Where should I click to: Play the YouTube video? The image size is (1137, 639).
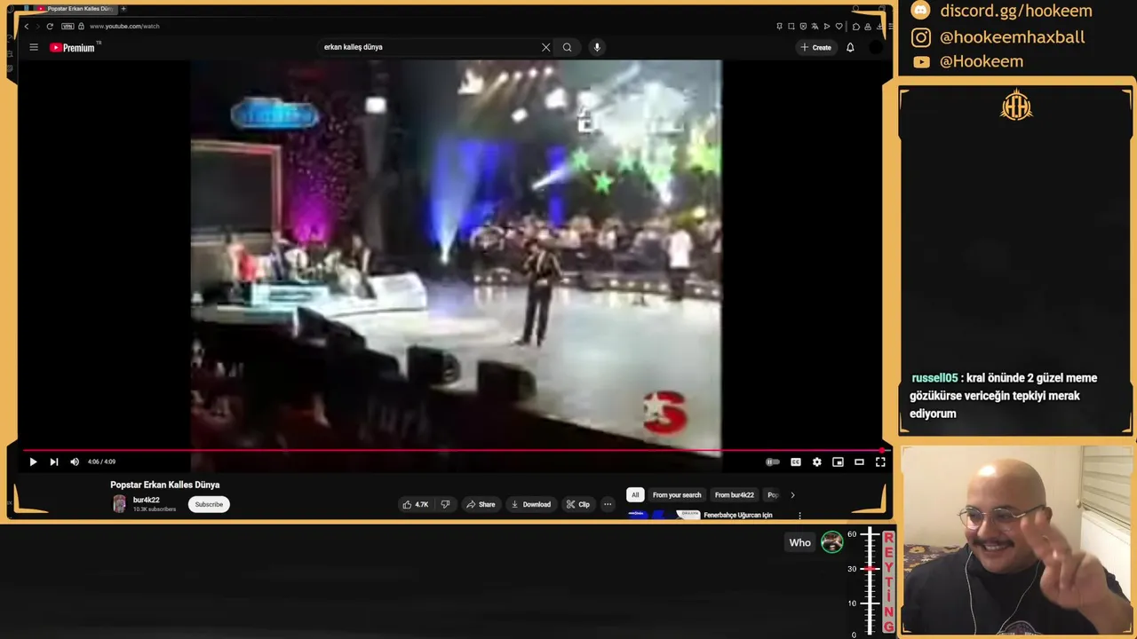pos(33,461)
